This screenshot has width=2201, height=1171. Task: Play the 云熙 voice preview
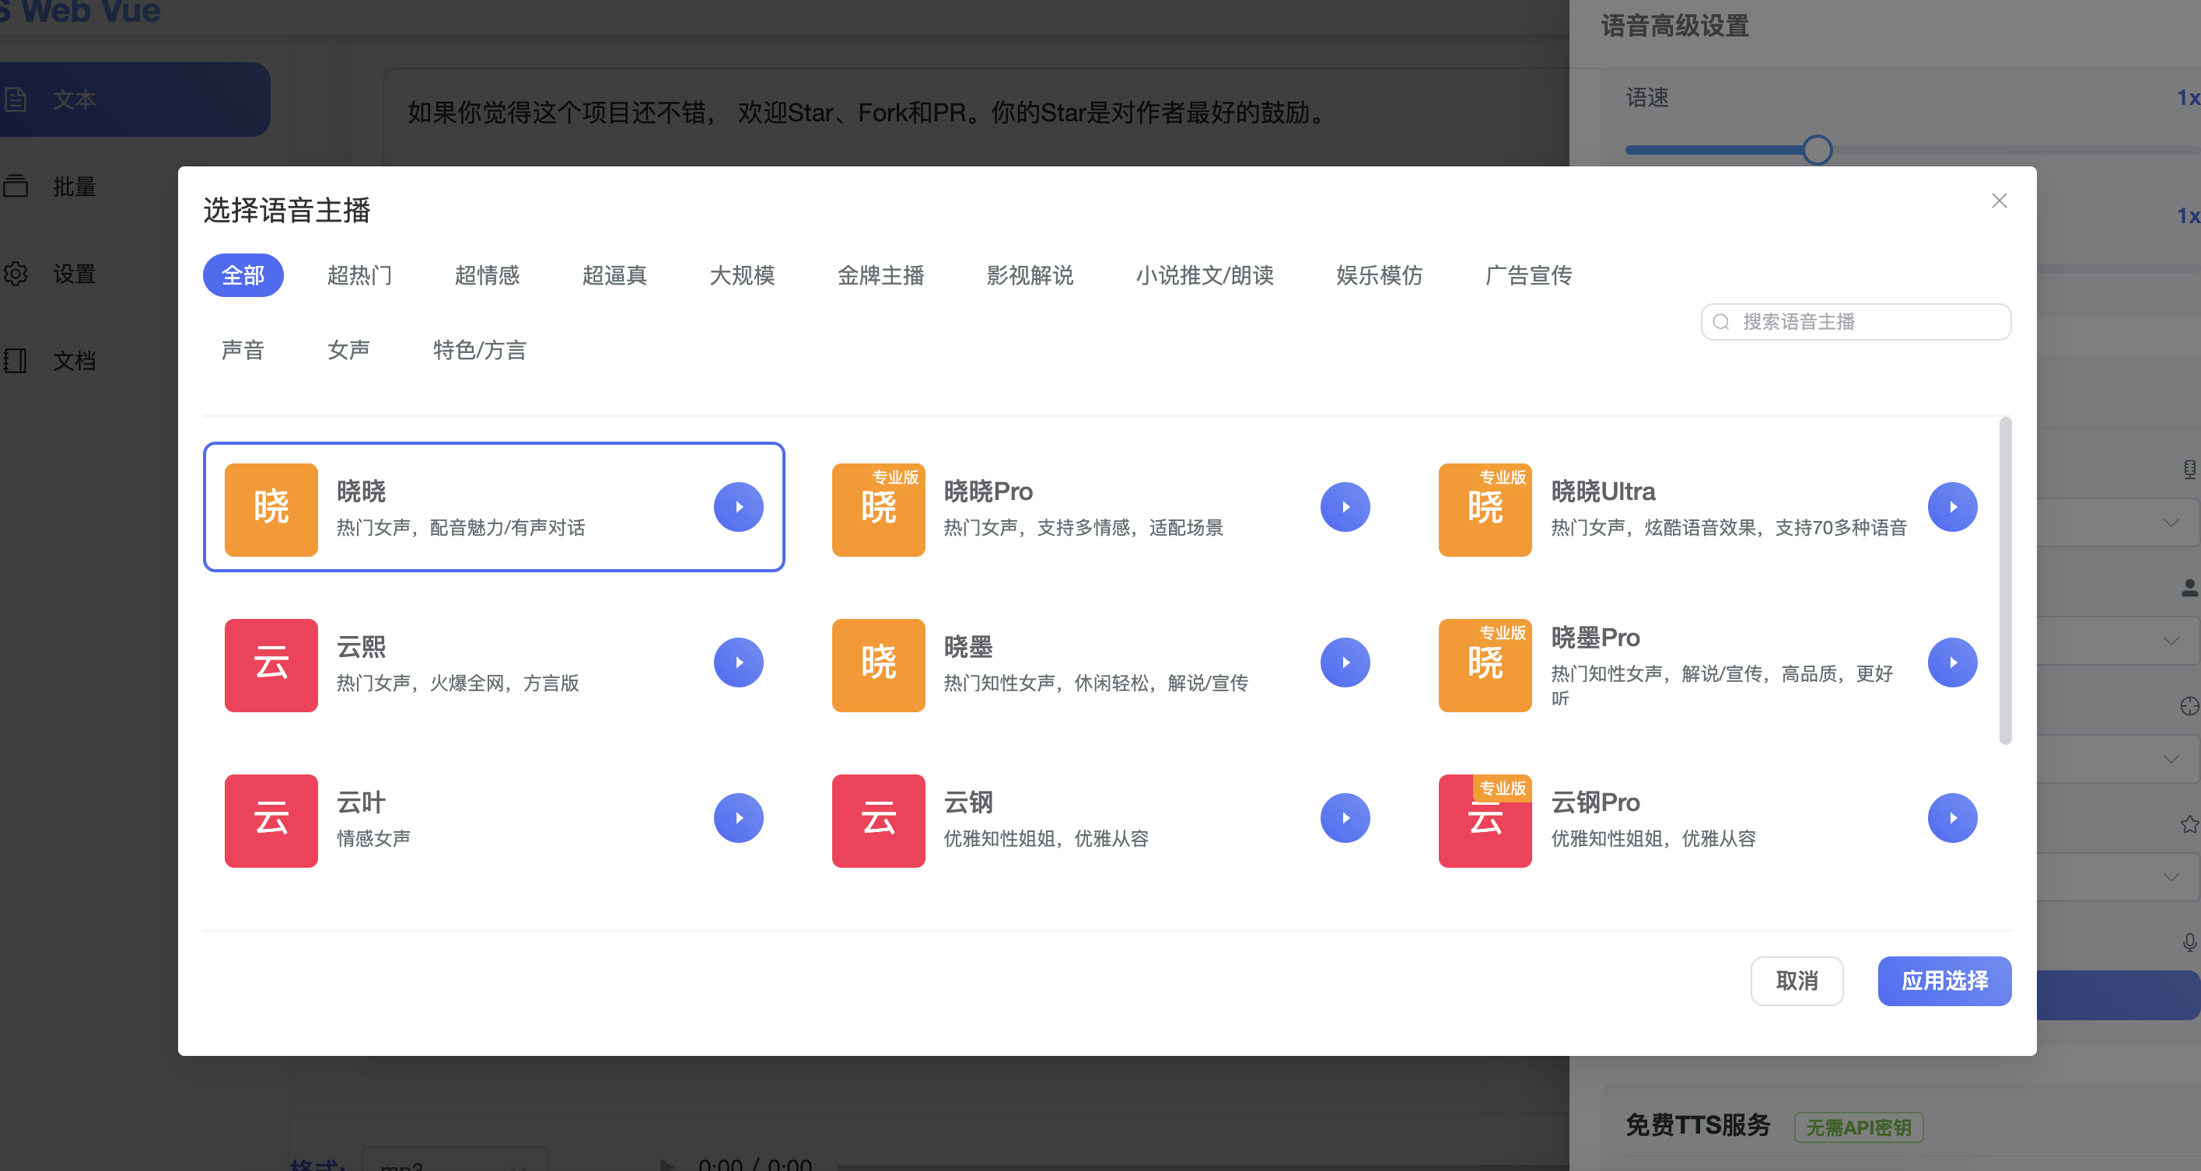[x=738, y=662]
